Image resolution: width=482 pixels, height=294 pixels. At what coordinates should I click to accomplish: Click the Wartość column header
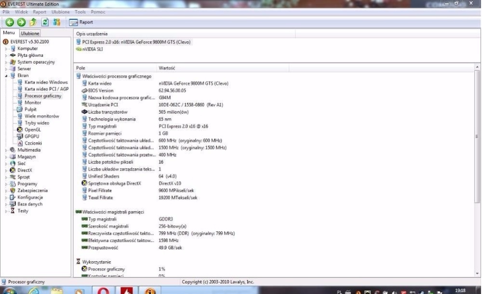coord(223,68)
